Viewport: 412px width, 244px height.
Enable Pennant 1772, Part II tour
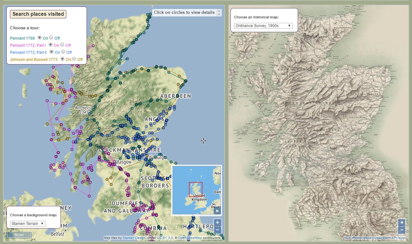(x=51, y=52)
